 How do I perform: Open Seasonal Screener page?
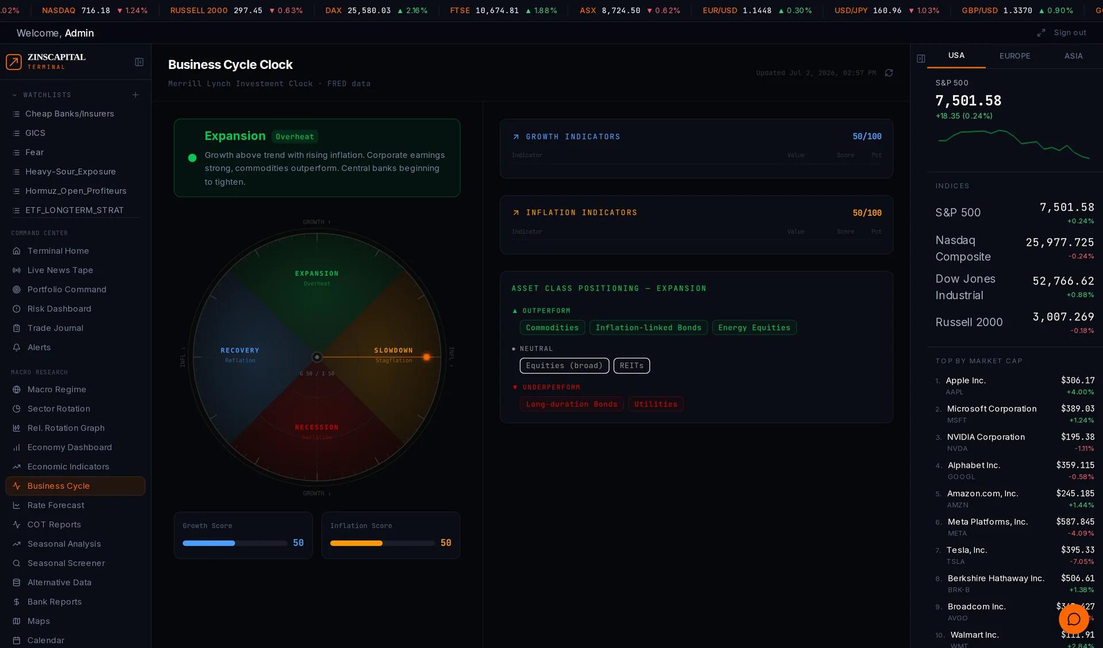point(75,563)
